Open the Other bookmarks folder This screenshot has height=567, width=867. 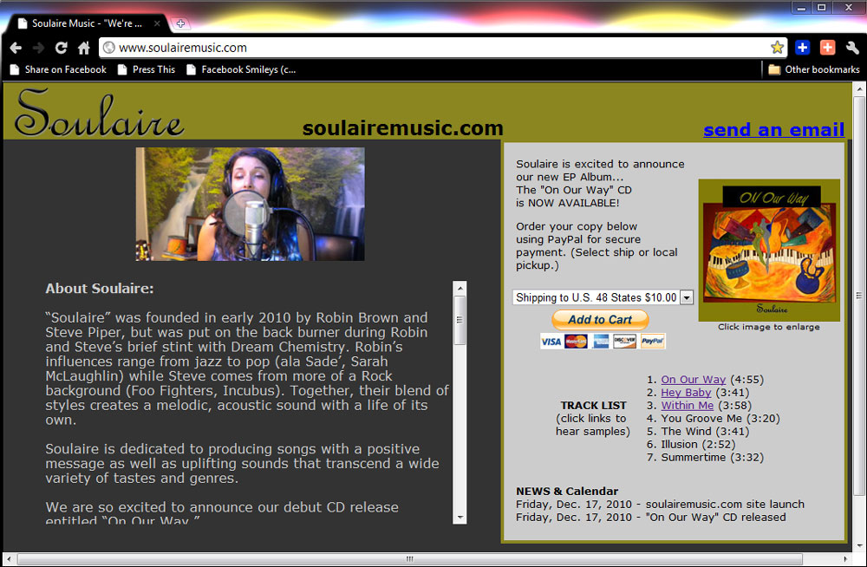(x=813, y=69)
